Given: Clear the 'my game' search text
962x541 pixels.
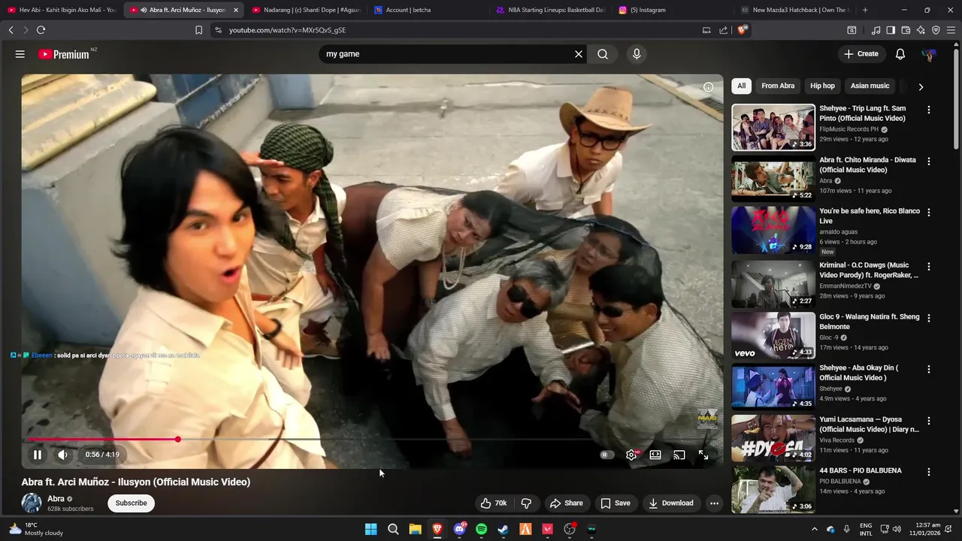Looking at the screenshot, I should pos(579,54).
